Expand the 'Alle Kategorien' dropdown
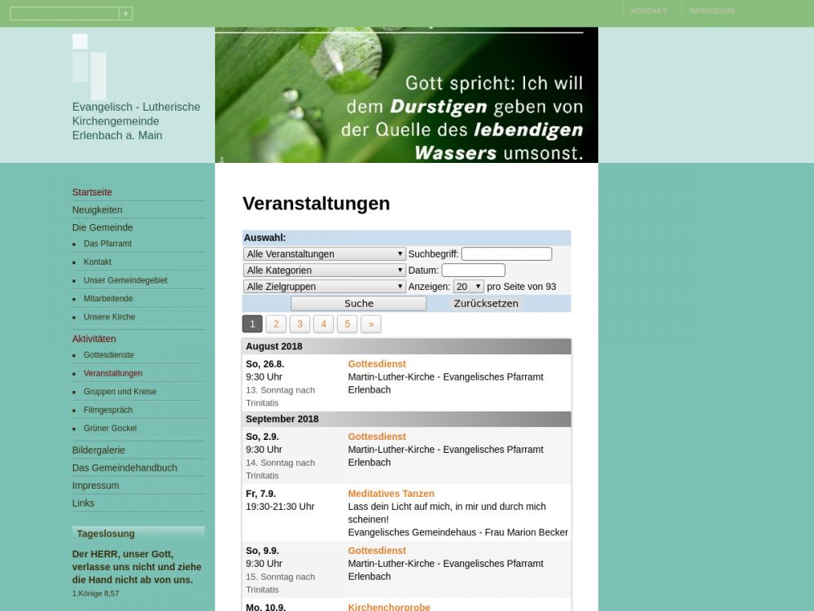Screen dimensions: 814x611 [x=324, y=270]
